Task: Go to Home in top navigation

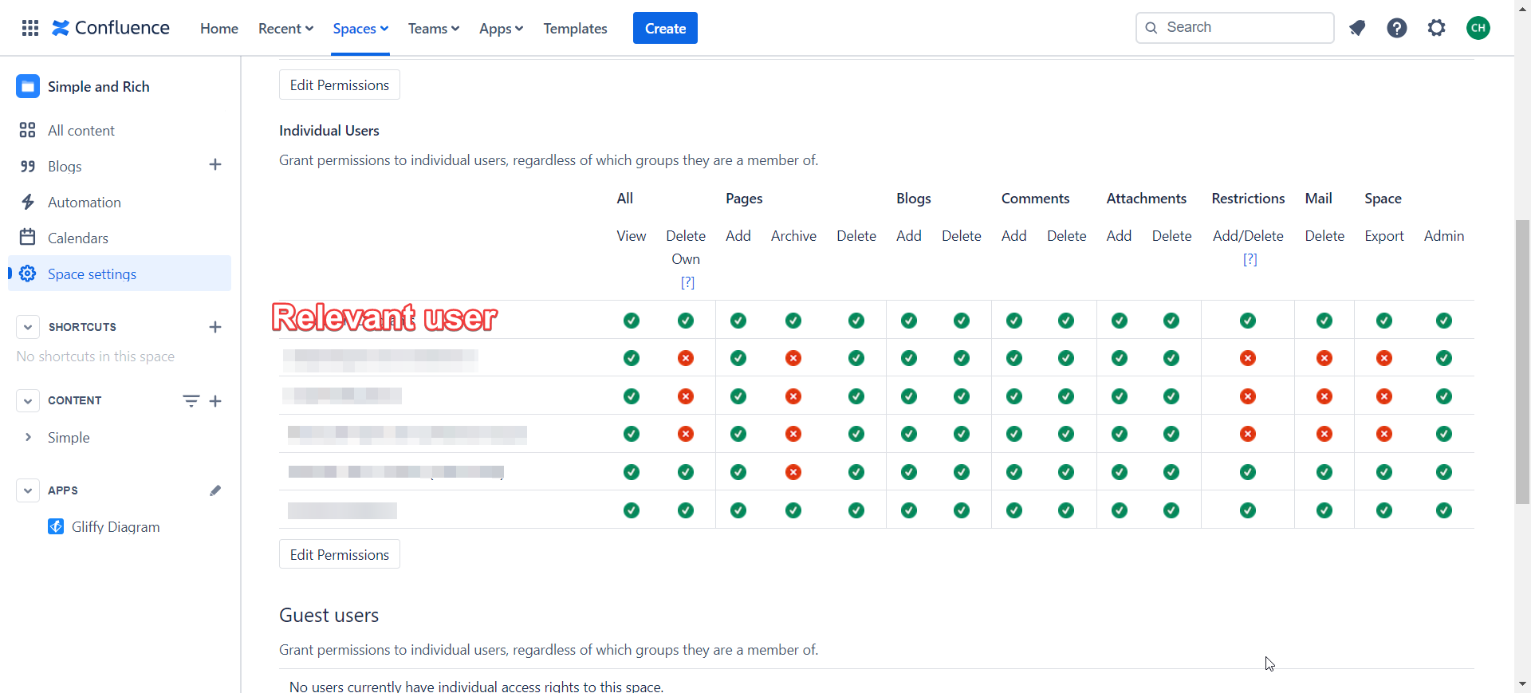Action: 219,28
